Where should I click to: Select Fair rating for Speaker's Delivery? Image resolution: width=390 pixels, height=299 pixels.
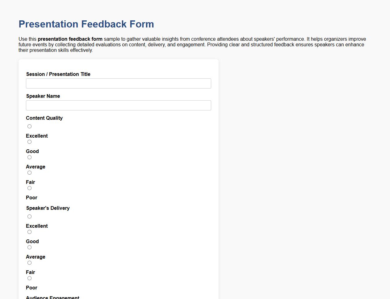pyautogui.click(x=29, y=263)
